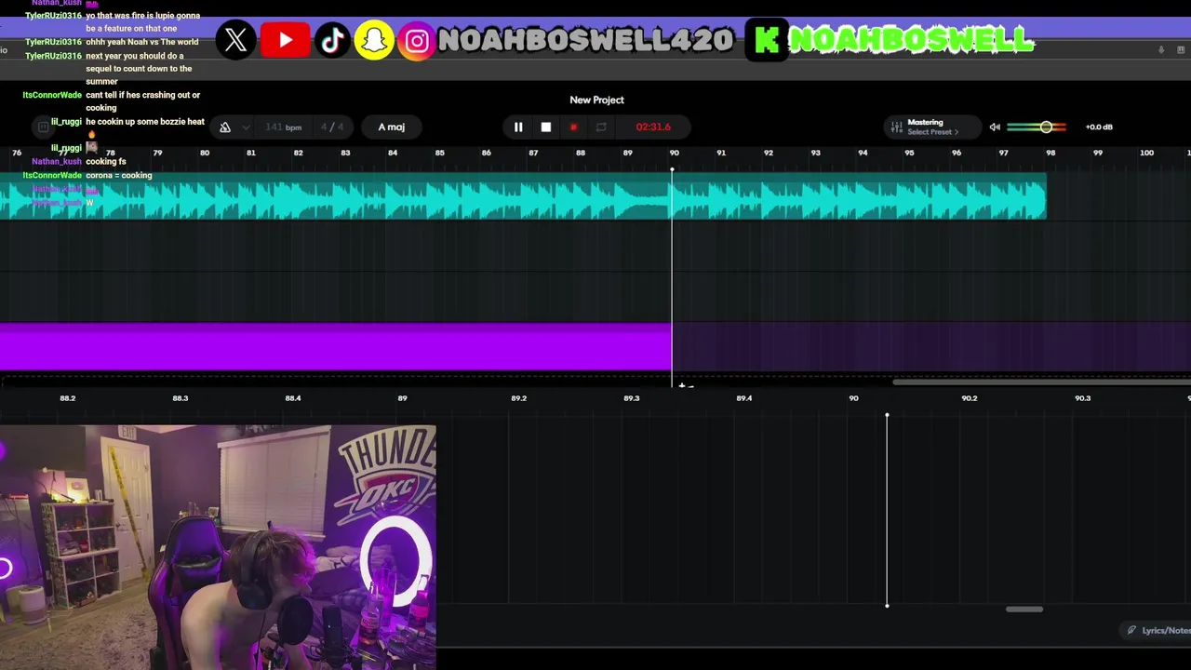This screenshot has width=1191, height=670.
Task: Select the purple track region
Action: pos(335,347)
